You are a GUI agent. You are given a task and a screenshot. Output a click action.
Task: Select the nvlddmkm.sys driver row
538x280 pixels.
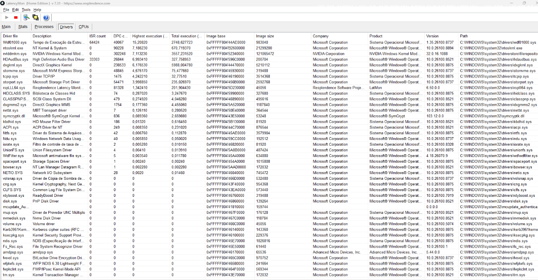pyautogui.click(x=269, y=54)
